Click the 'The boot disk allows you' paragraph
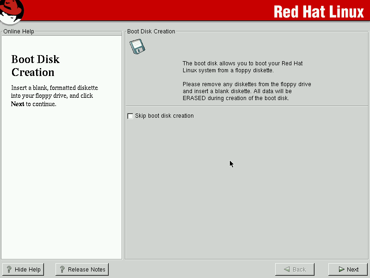This screenshot has width=370, height=278. 242,67
